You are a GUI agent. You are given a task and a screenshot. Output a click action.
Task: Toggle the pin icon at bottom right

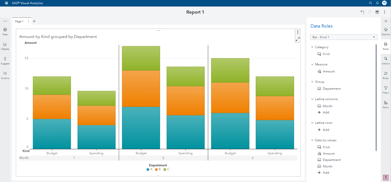385,178
